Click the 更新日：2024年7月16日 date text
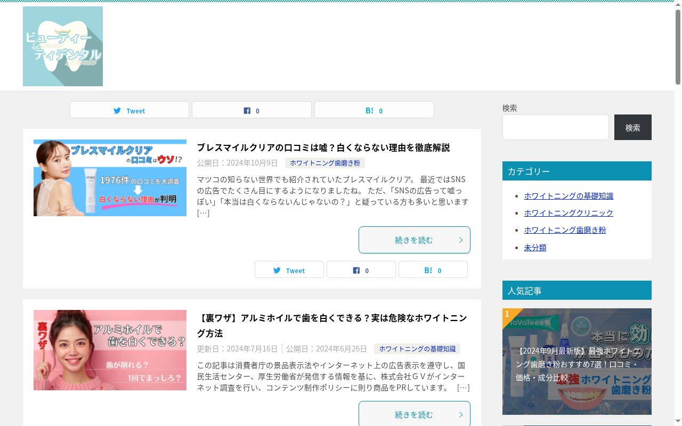This screenshot has width=682, height=426. click(238, 349)
